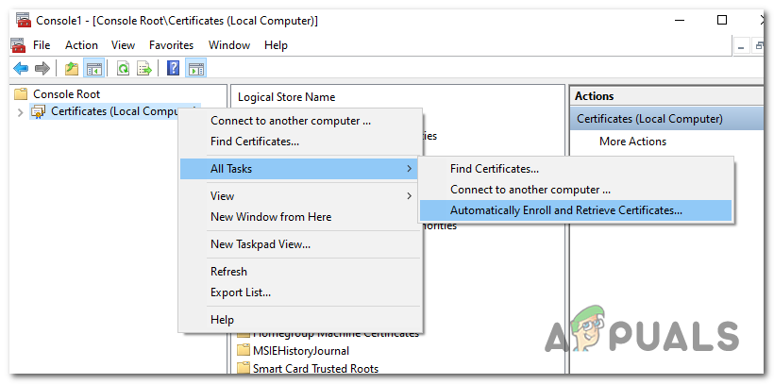Select the MSIEHistoryJournal store
Image resolution: width=774 pixels, height=384 pixels.
(x=300, y=351)
